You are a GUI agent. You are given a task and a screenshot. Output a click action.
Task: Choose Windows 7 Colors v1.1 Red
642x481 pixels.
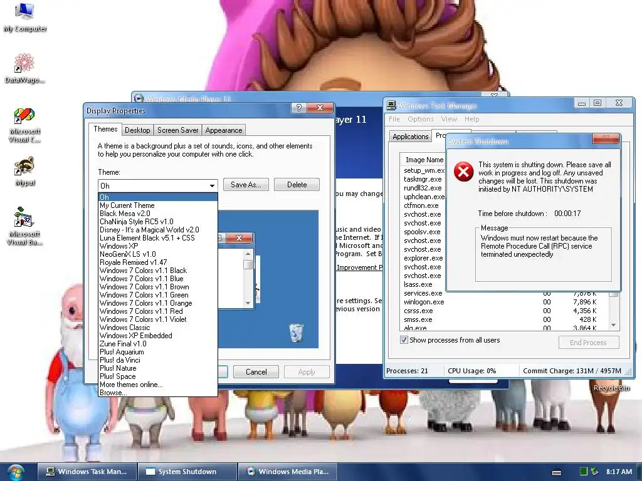pos(157,311)
